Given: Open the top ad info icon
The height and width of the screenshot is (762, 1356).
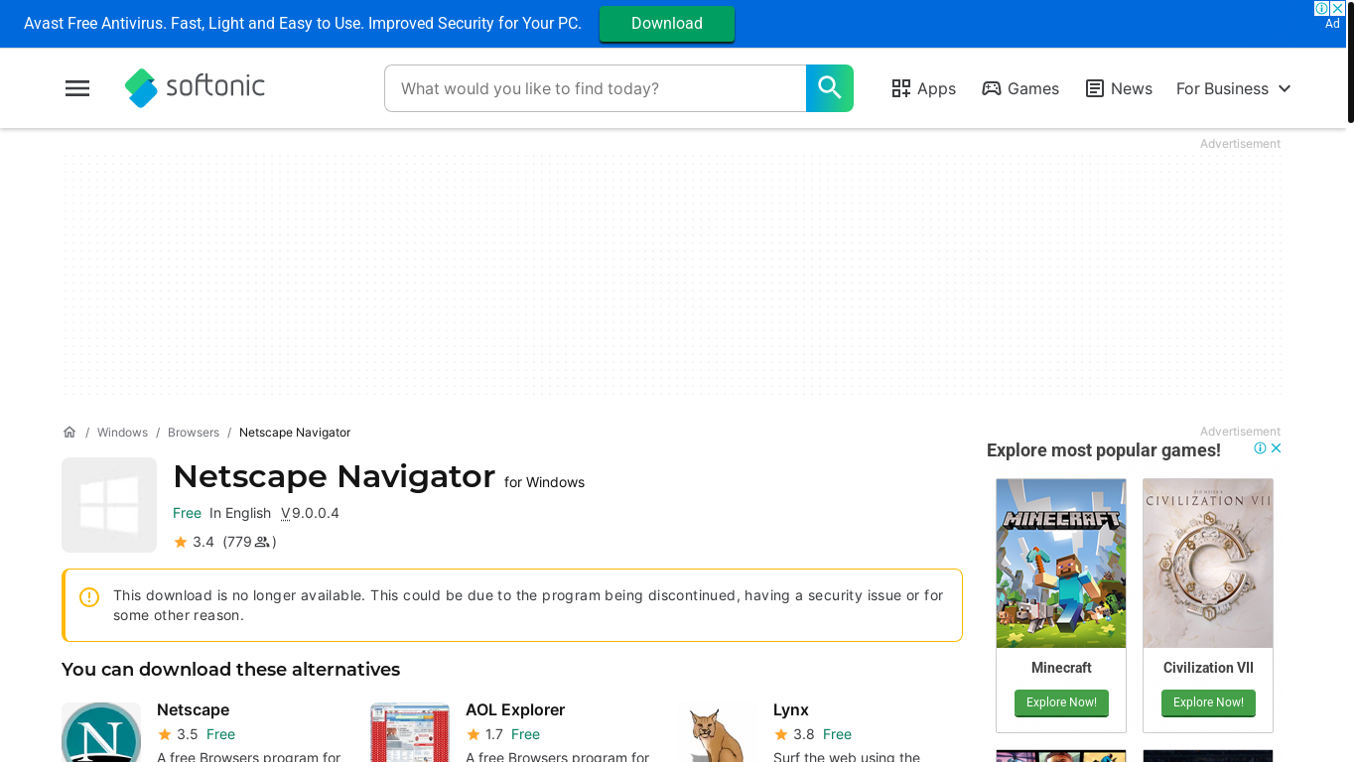Looking at the screenshot, I should [1322, 8].
